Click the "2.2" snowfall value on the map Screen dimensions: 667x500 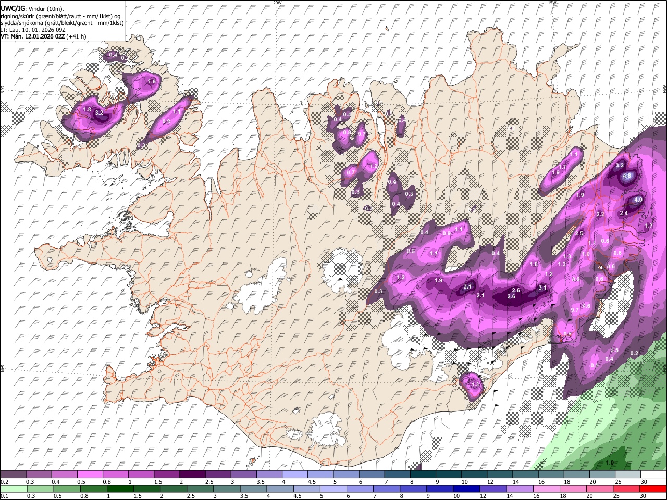point(600,214)
